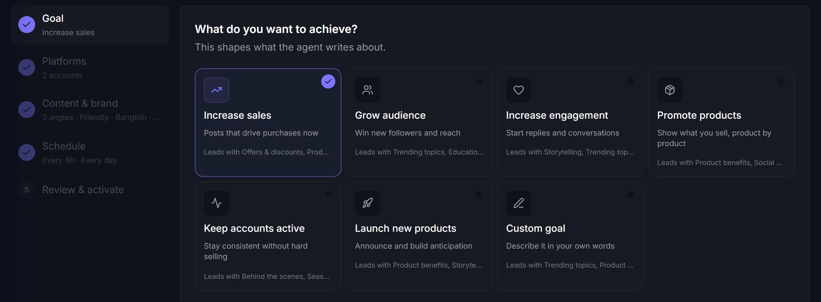
Task: Choose the Increase engagement goal title
Action: coord(557,115)
